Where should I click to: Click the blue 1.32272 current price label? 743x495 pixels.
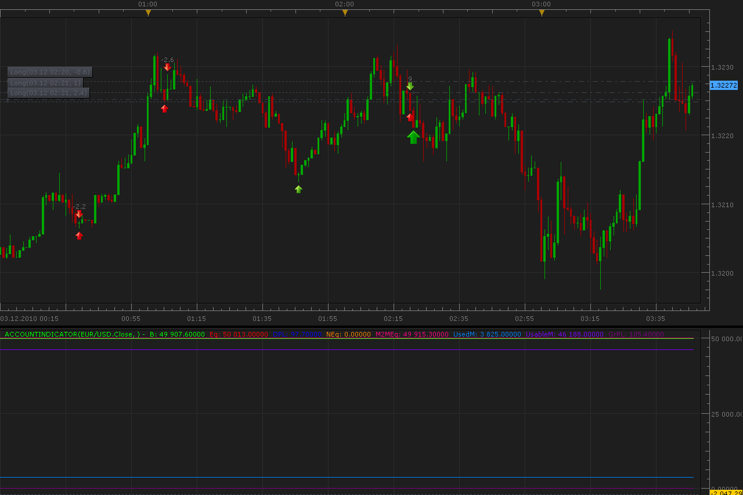coord(724,85)
